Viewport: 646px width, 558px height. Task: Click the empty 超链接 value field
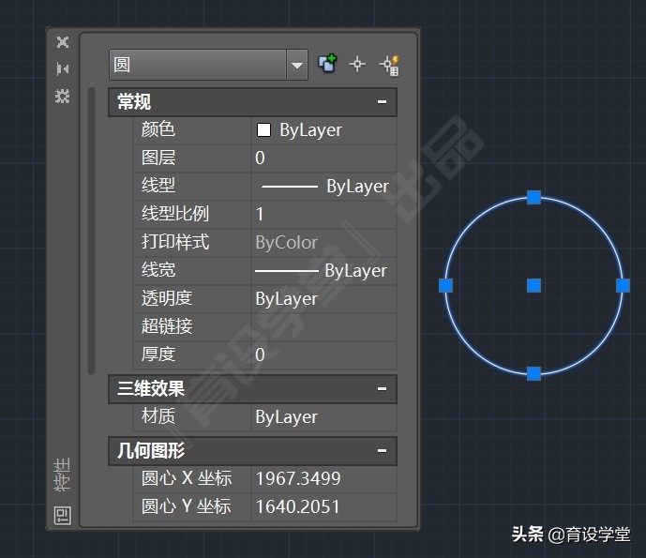[x=323, y=326]
